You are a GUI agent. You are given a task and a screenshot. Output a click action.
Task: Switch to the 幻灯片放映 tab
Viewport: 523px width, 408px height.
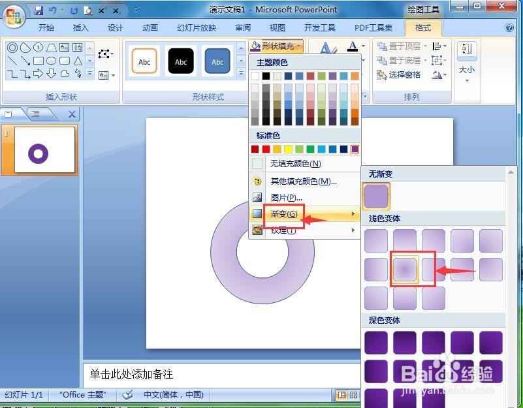(x=197, y=27)
